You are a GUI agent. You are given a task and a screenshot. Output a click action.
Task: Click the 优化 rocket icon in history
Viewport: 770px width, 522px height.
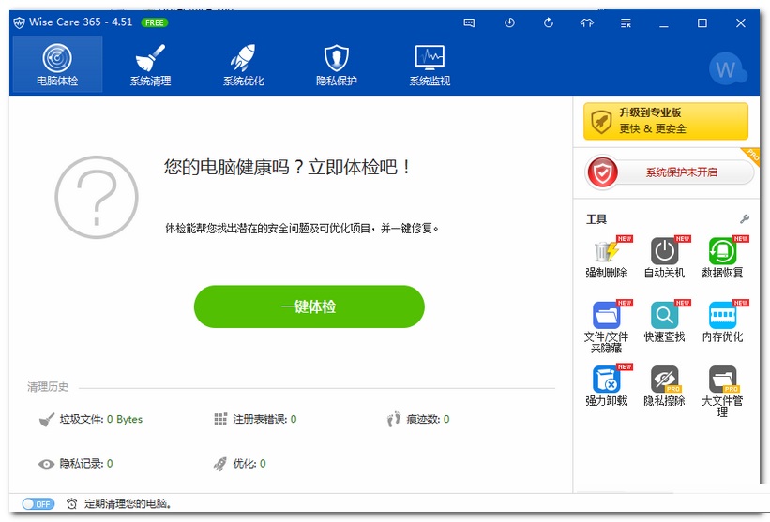[220, 464]
